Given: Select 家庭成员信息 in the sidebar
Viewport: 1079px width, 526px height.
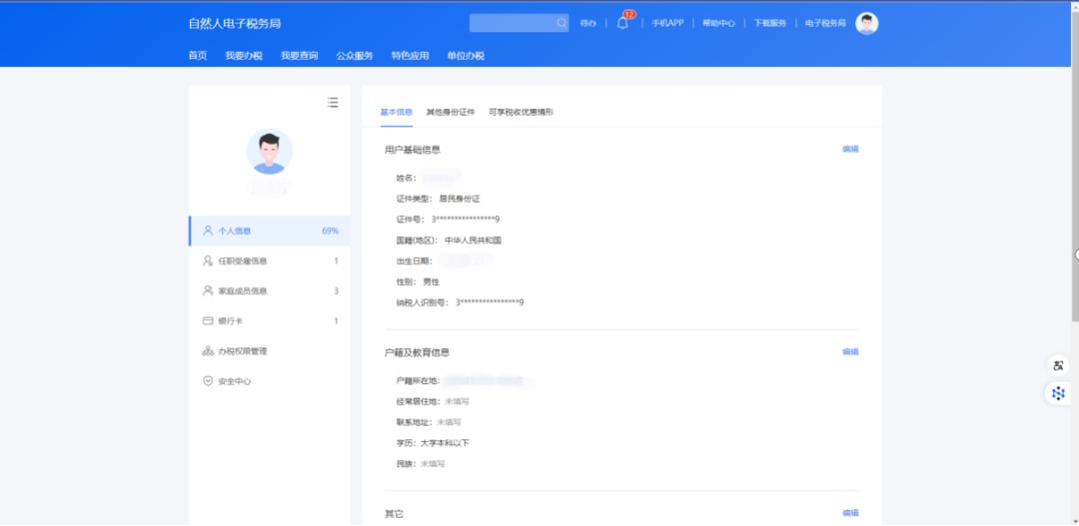Looking at the screenshot, I should pyautogui.click(x=243, y=291).
